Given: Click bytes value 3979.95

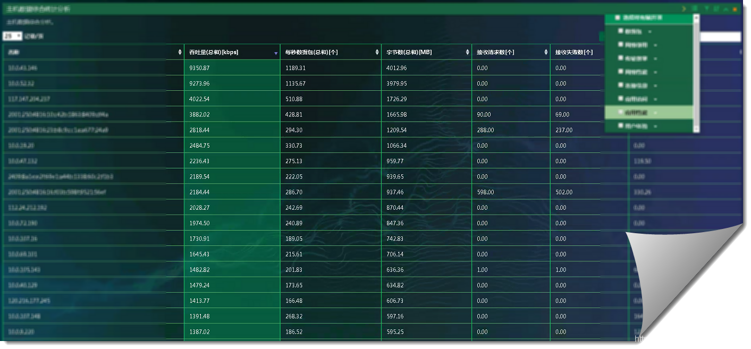Looking at the screenshot, I should [396, 83].
